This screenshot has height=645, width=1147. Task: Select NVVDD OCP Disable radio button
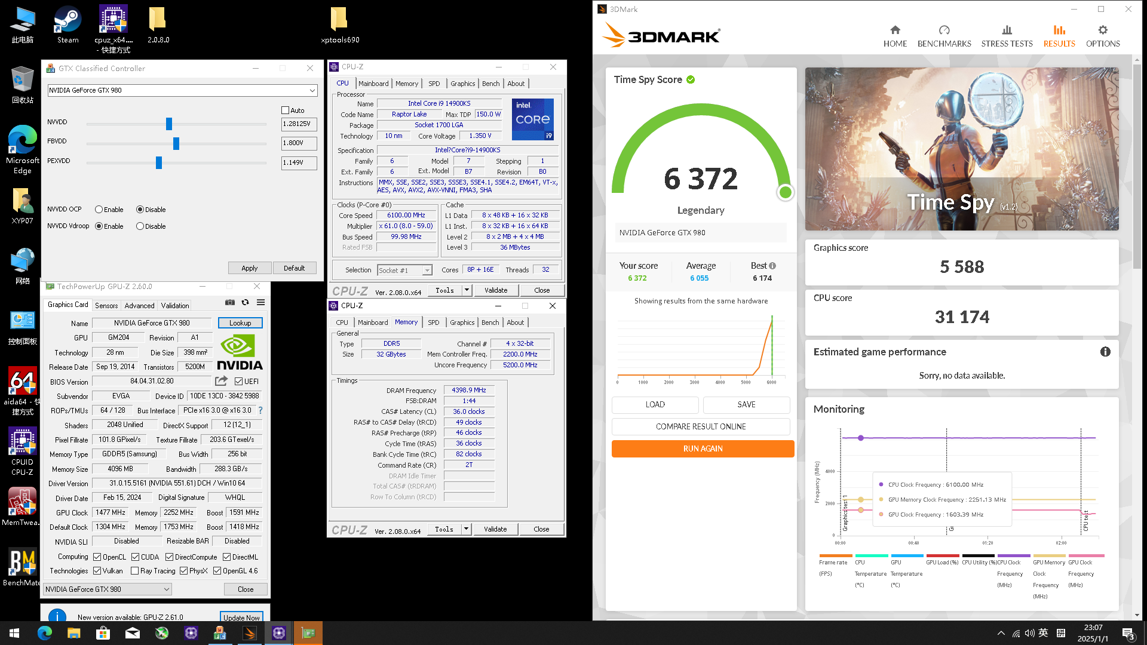point(140,210)
